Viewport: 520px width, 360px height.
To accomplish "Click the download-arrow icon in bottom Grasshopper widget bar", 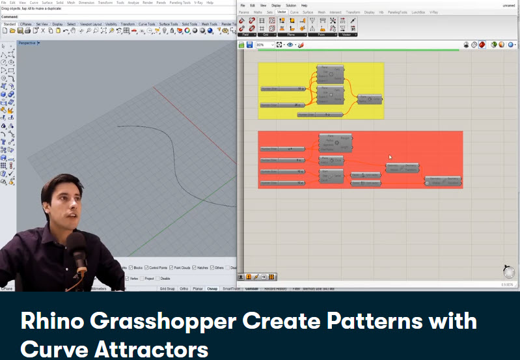I will (x=241, y=277).
